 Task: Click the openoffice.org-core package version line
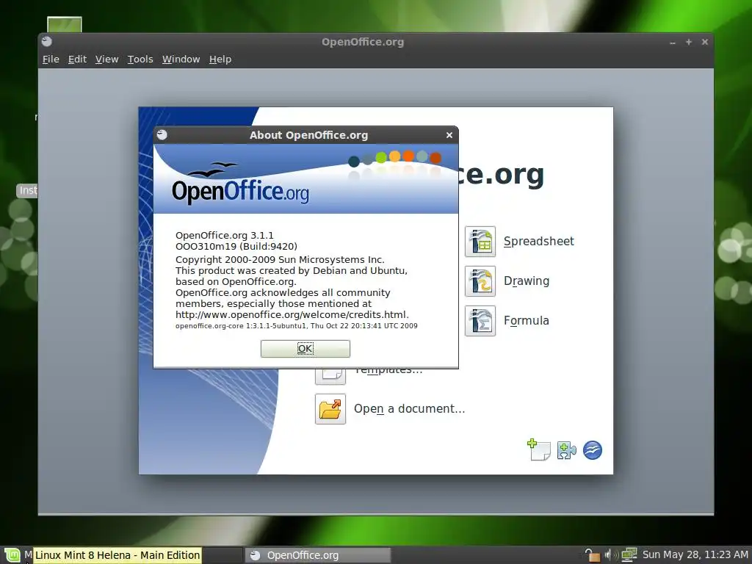pos(297,325)
